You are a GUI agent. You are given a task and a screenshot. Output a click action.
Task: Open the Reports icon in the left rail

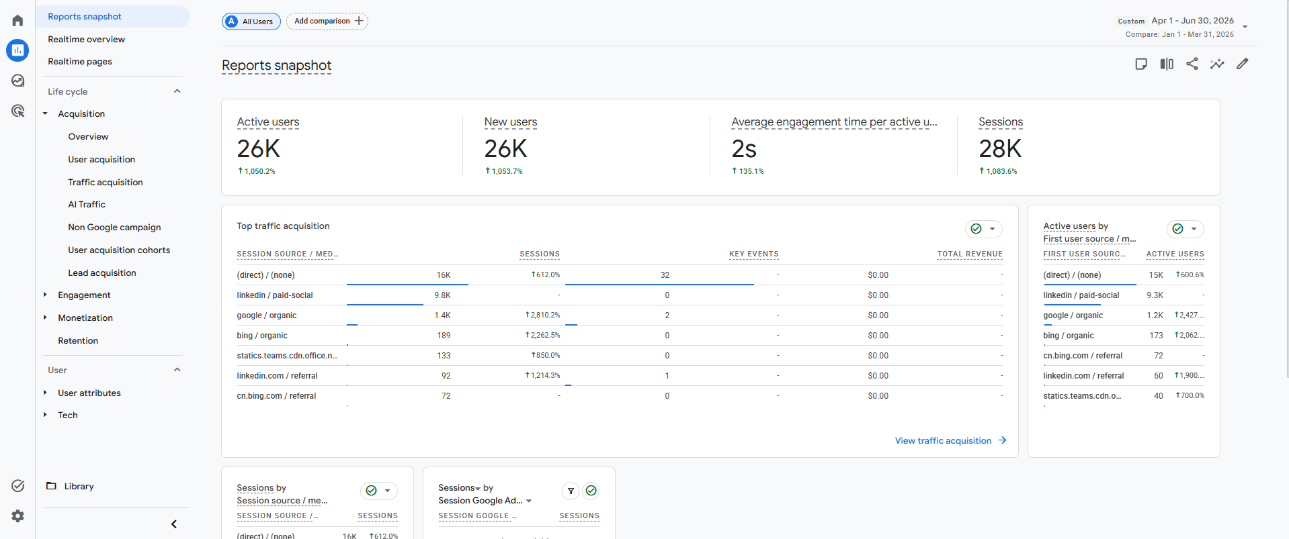[x=17, y=50]
